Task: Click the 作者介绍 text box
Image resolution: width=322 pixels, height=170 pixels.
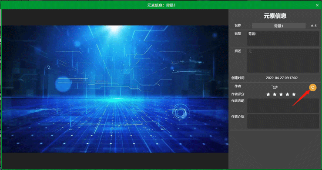Action: pos(283,121)
